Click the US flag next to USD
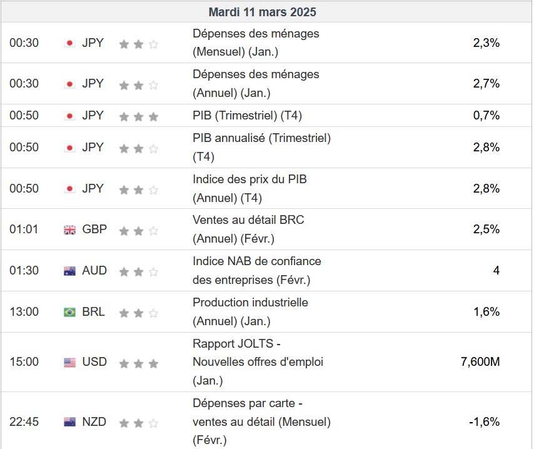This screenshot has height=449, width=534. 69,362
